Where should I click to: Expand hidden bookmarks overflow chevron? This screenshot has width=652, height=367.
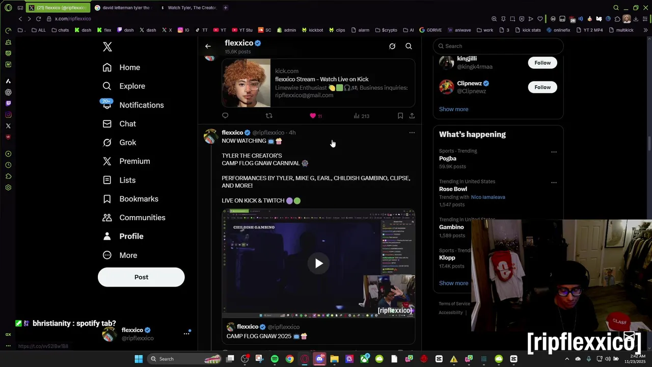645,30
